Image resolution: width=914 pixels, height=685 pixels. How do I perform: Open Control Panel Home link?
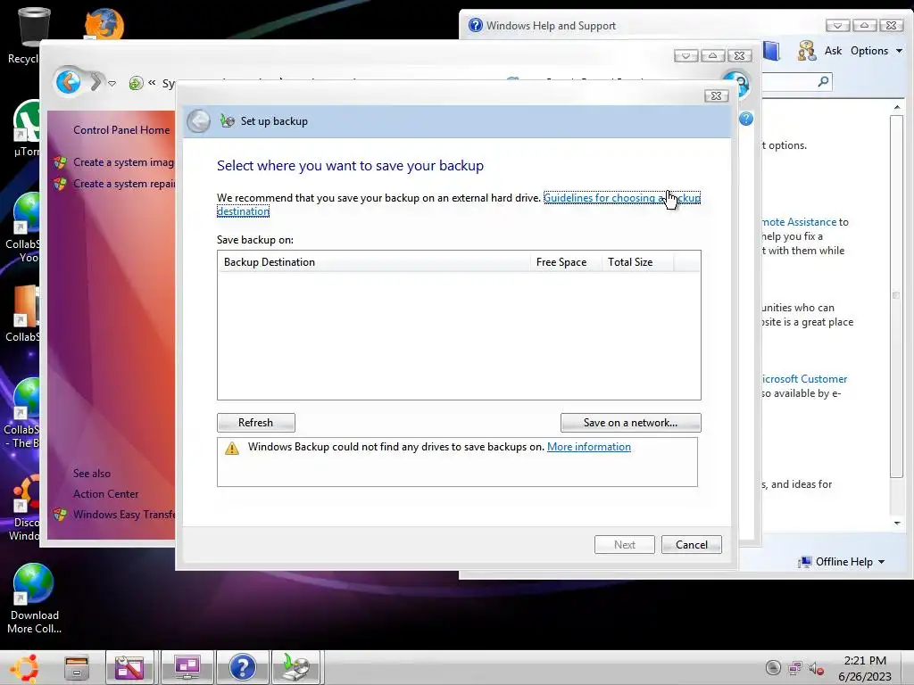[x=121, y=130]
